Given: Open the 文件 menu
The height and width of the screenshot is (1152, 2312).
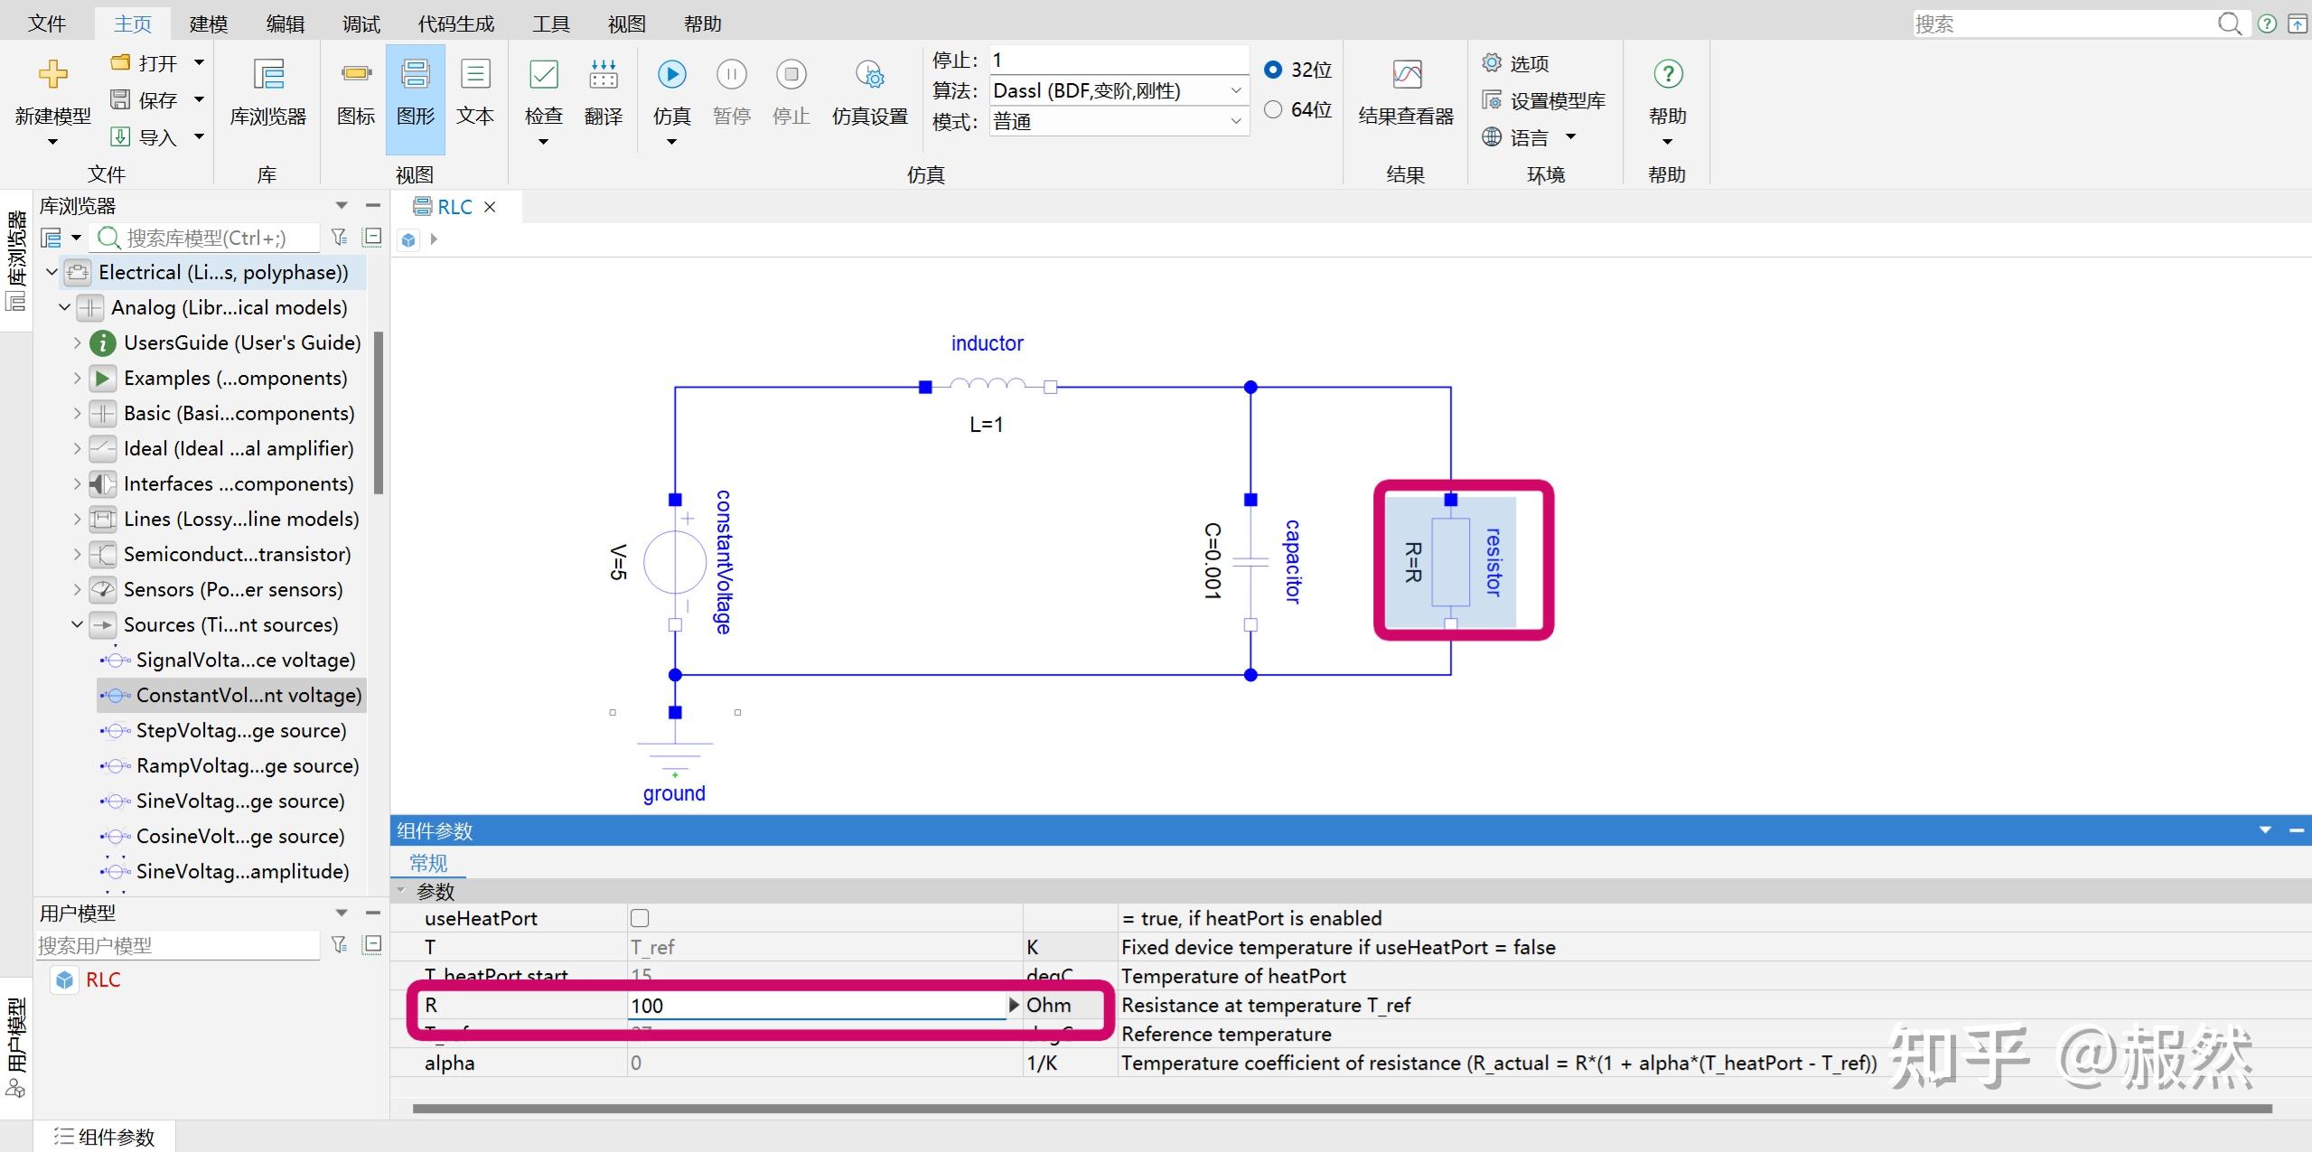Looking at the screenshot, I should 47,23.
